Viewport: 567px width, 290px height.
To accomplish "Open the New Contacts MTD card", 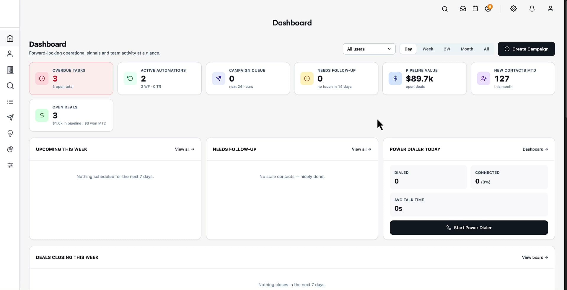I will click(513, 79).
